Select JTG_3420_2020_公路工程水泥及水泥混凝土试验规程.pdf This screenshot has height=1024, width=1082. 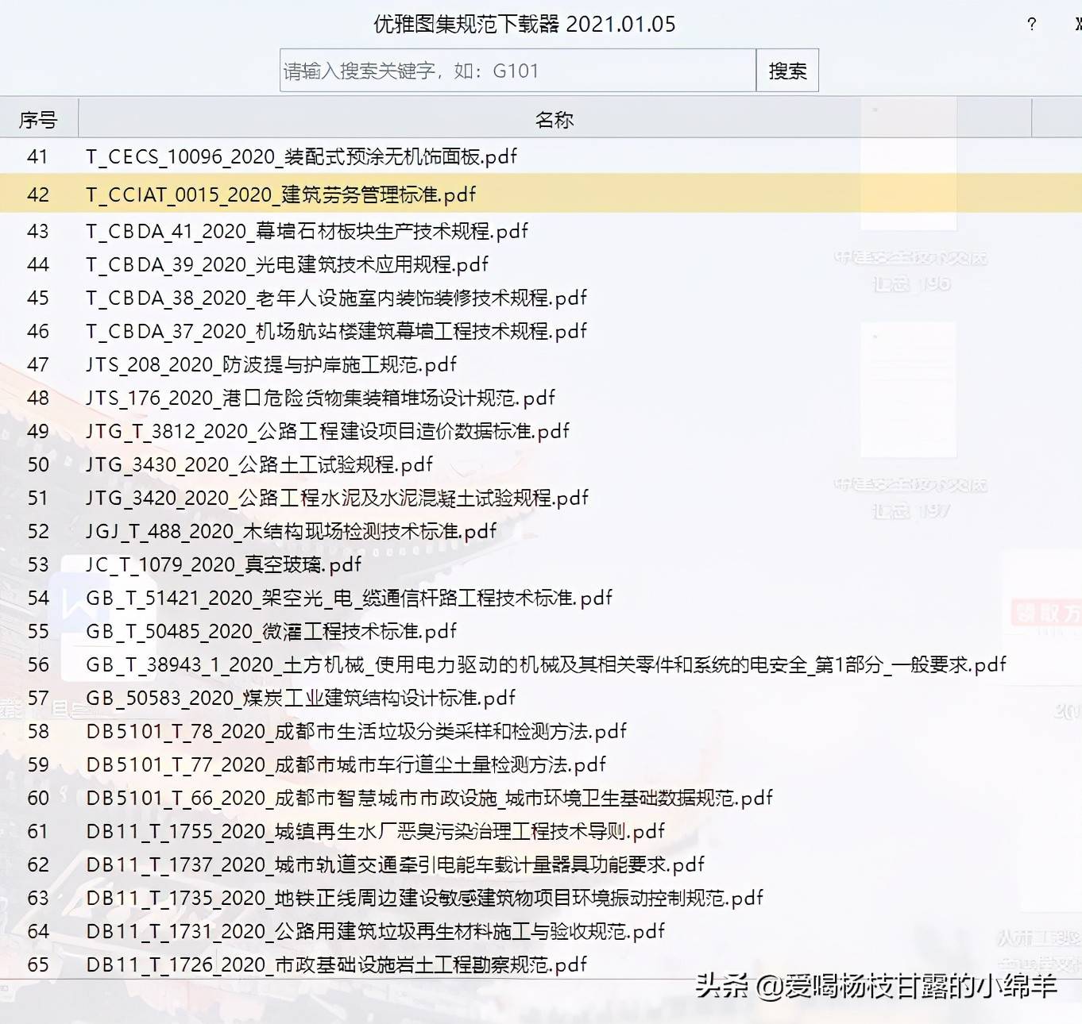pyautogui.click(x=337, y=498)
